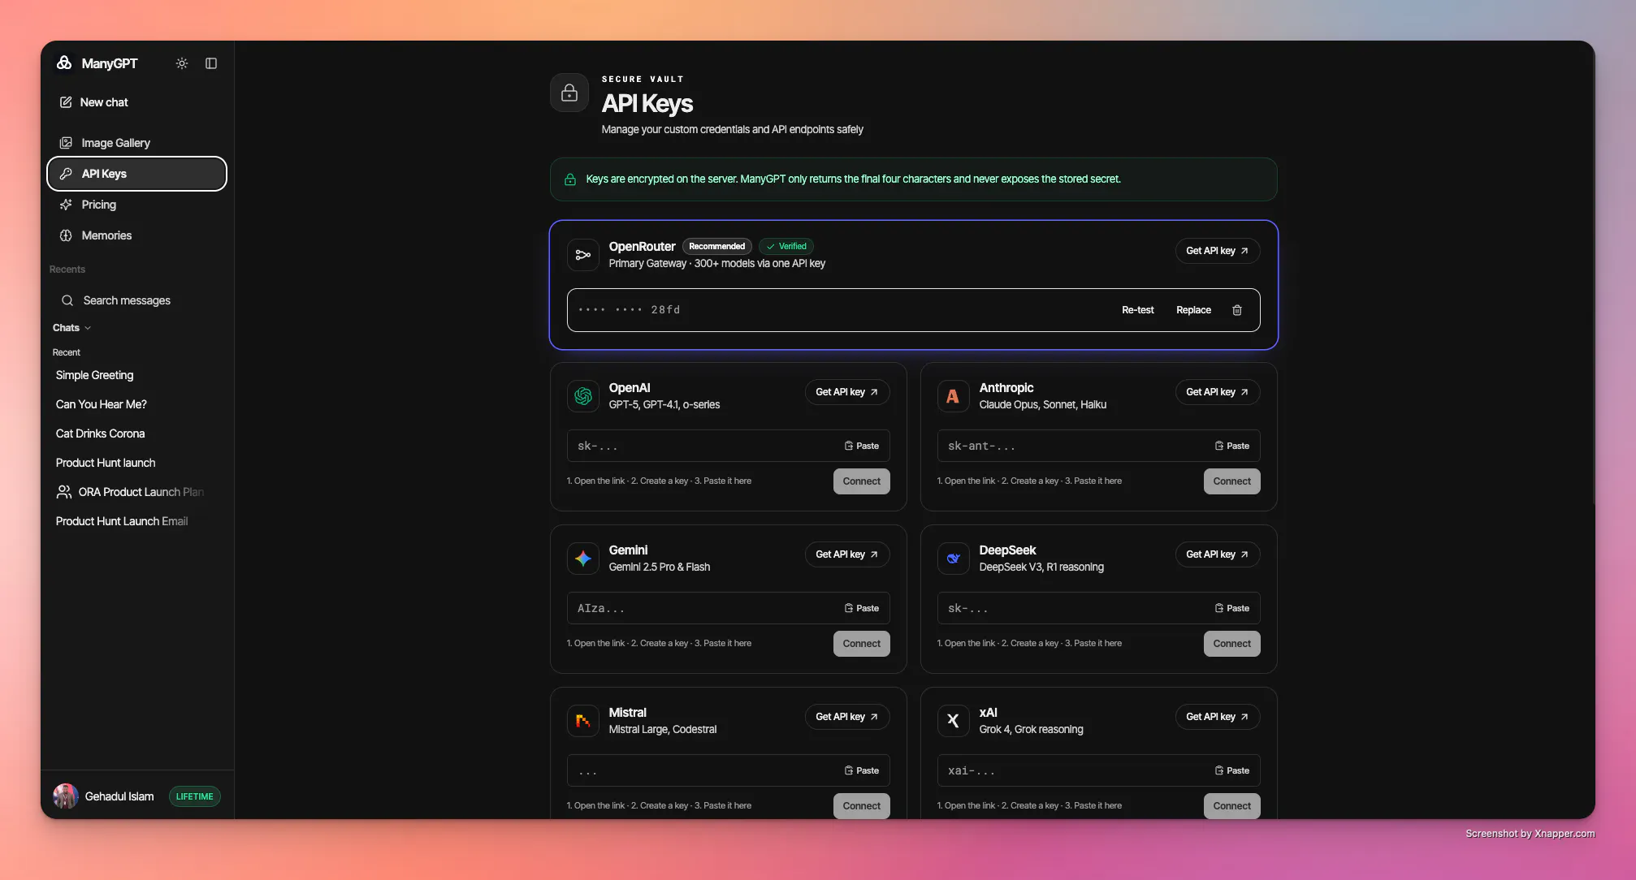1636x880 pixels.
Task: Connect the Gemini provider
Action: (862, 644)
